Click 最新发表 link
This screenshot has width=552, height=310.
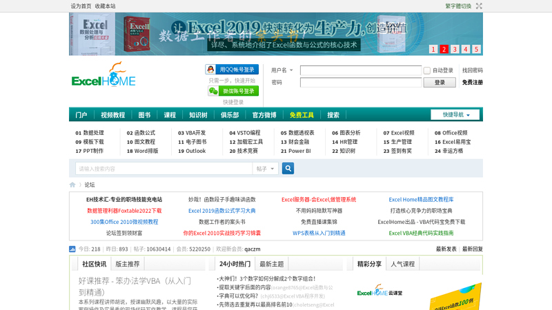(446, 249)
